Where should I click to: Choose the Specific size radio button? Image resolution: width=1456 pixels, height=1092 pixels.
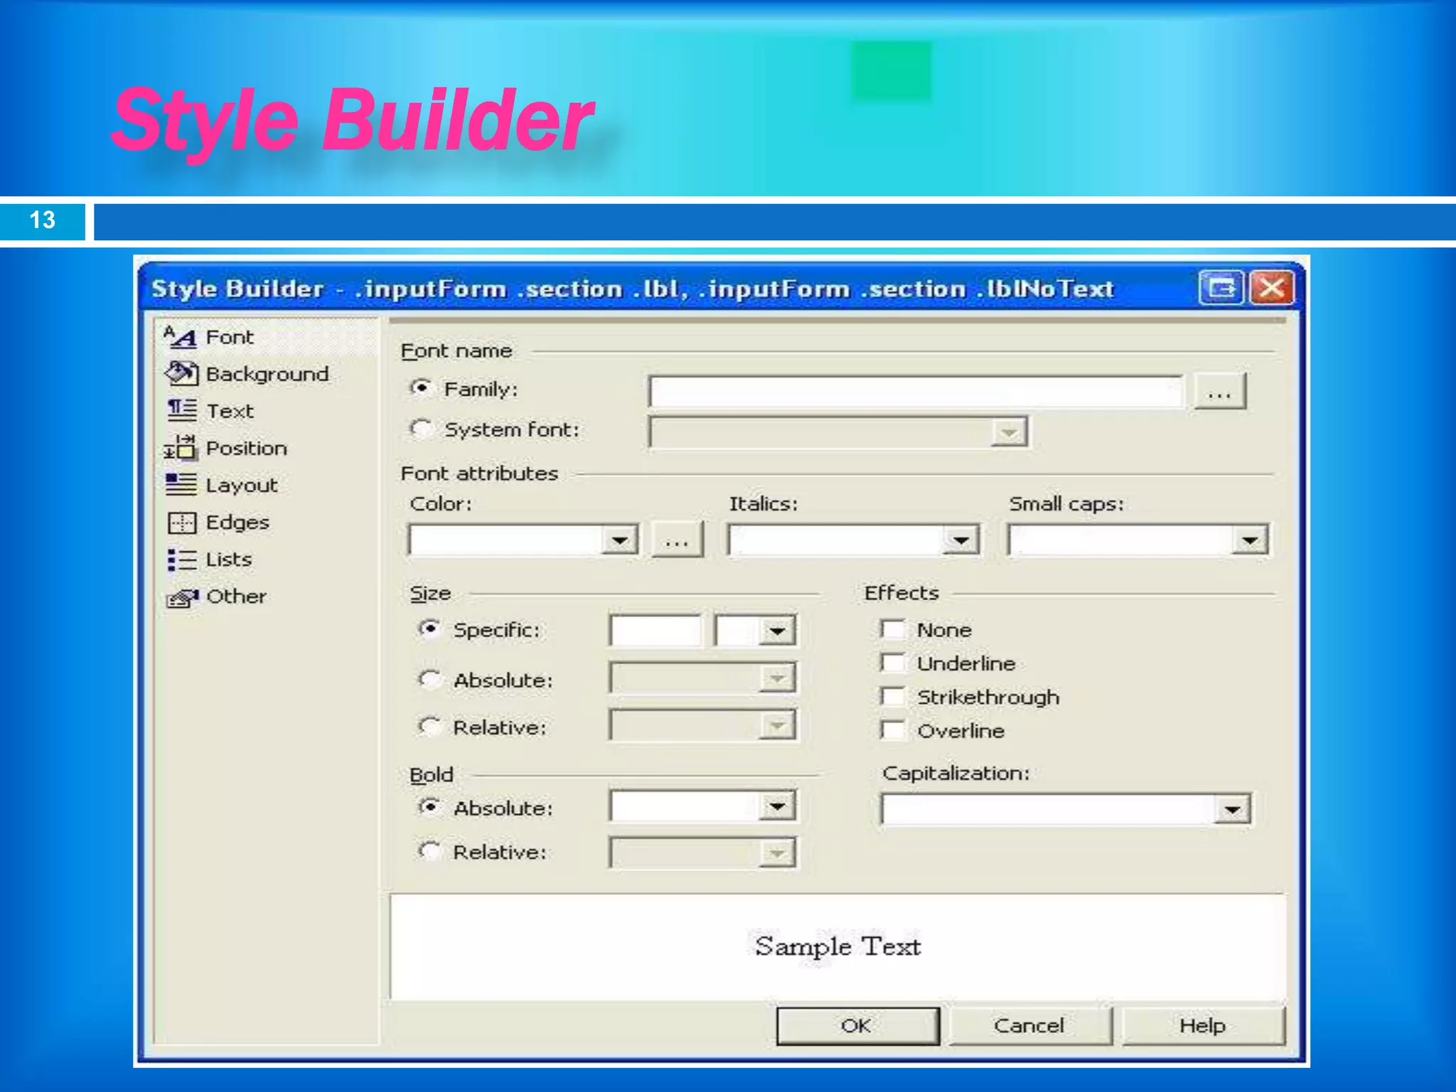(x=429, y=628)
